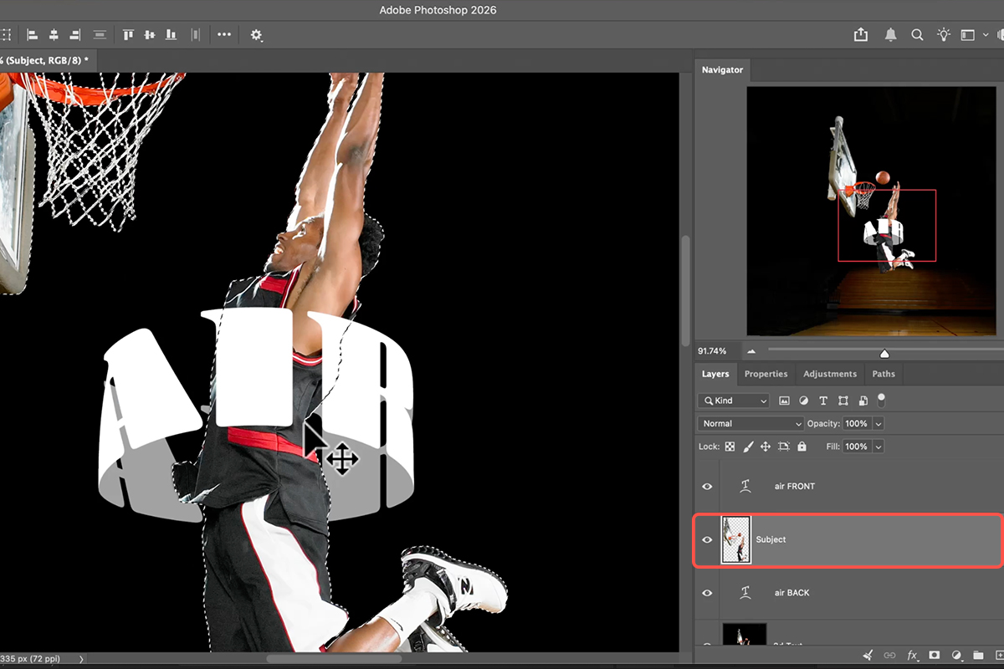Image resolution: width=1004 pixels, height=669 pixels.
Task: Filter layers by adjustment layers
Action: [x=804, y=401]
